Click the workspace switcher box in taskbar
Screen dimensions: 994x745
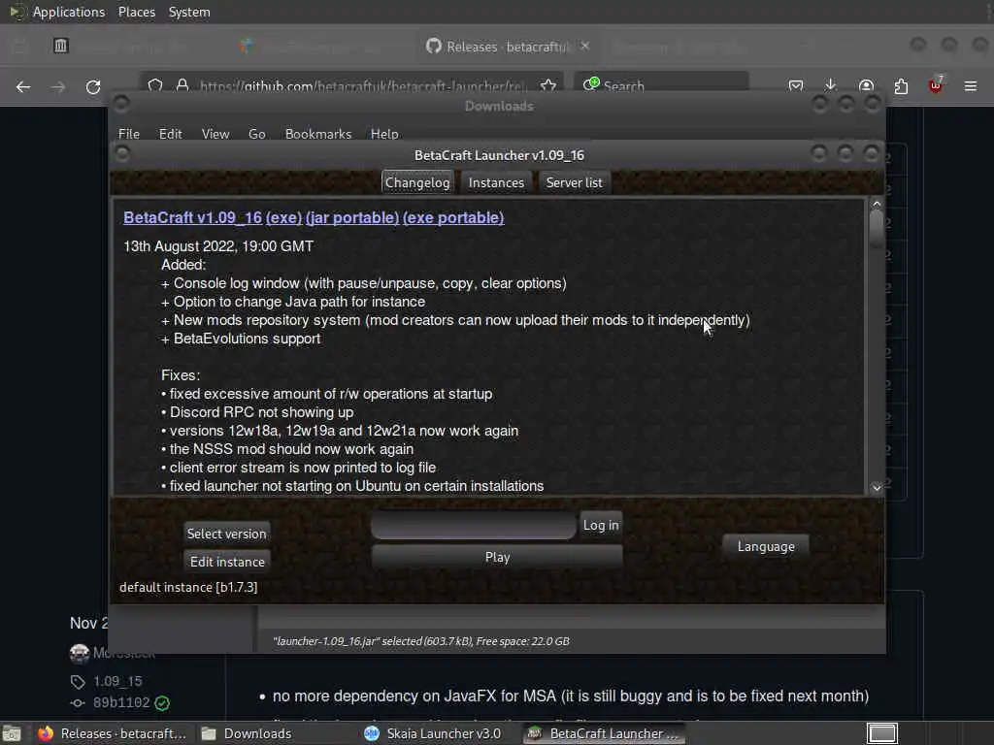(881, 733)
